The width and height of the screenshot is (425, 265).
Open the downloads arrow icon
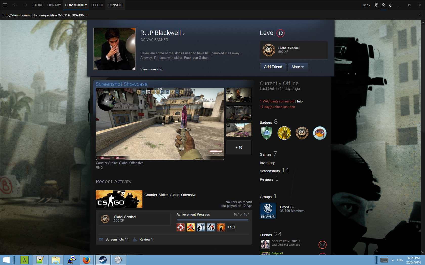[391, 5]
